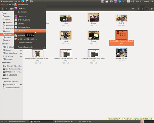Open raw dommlur vide... bookmark
The image size is (154, 123).
12,69
